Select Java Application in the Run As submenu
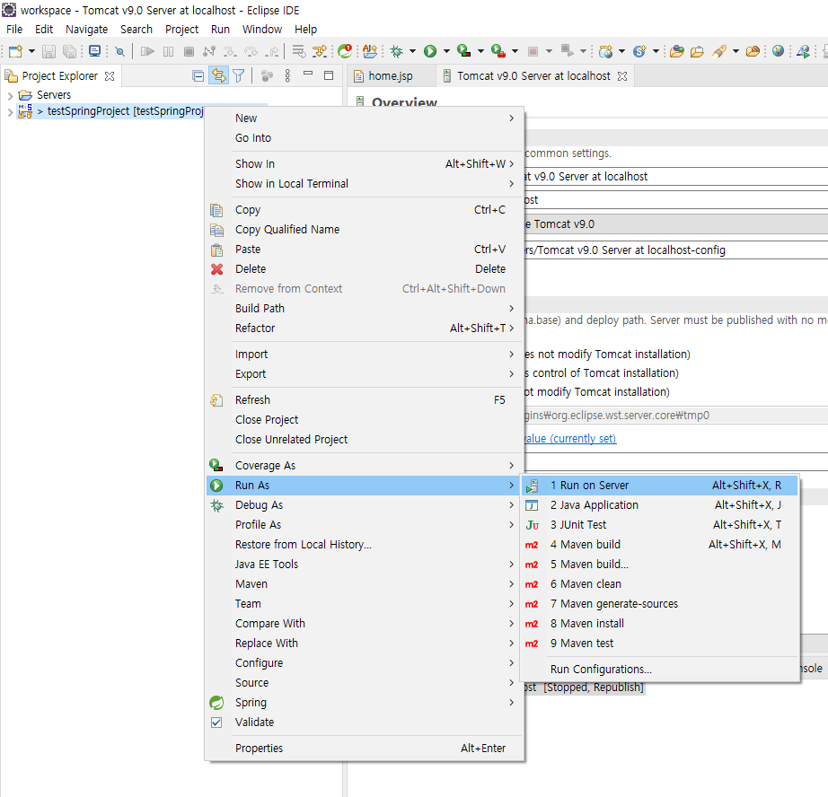Image resolution: width=828 pixels, height=797 pixels. click(659, 505)
